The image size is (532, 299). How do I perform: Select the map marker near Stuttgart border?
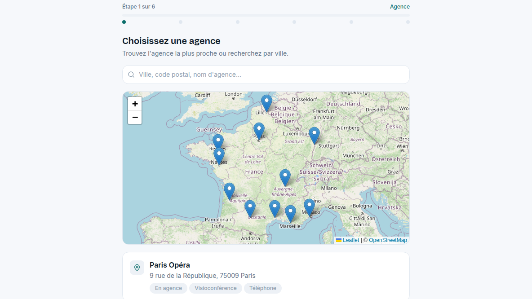click(x=314, y=136)
